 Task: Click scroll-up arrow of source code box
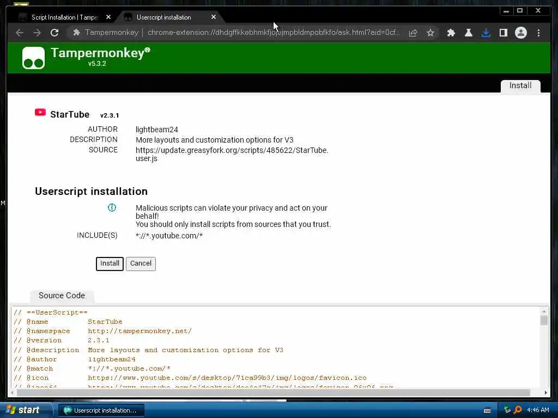coord(544,311)
